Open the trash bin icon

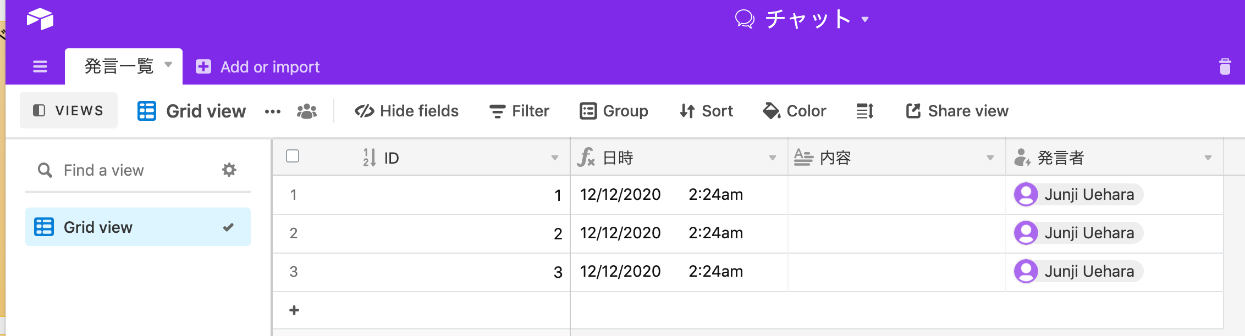(x=1225, y=66)
